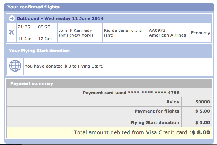Select the Economy cabin class cell
The image size is (217, 145).
coord(201,33)
